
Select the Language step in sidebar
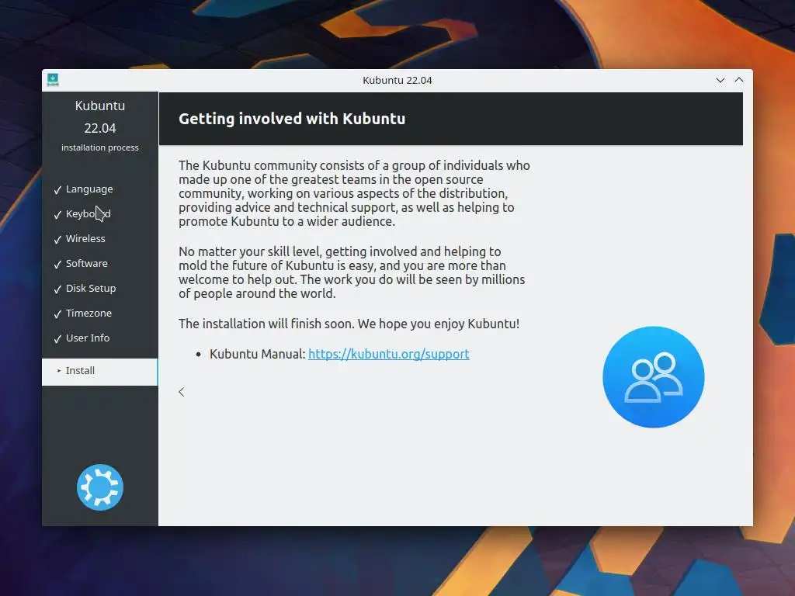click(89, 189)
